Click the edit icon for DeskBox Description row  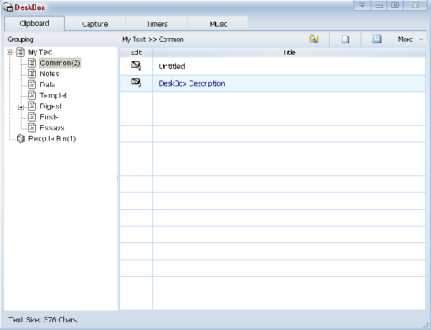coord(136,82)
